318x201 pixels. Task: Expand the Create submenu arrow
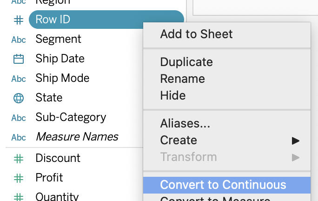point(296,141)
